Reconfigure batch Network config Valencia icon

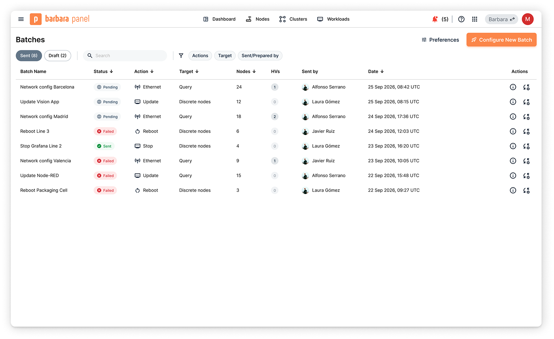point(526,161)
